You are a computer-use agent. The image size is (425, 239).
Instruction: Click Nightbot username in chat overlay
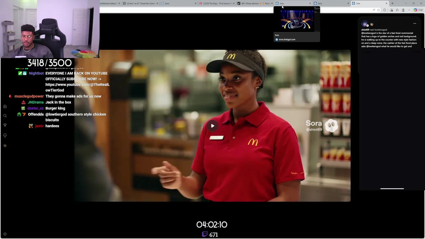36,73
